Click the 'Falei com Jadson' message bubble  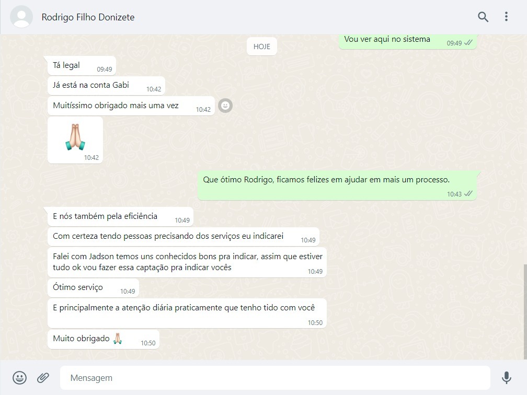pos(187,262)
